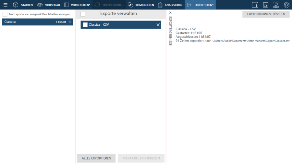The image size is (292, 164).
Task: Select the Classica table in the left list
Action: (x=26, y=22)
